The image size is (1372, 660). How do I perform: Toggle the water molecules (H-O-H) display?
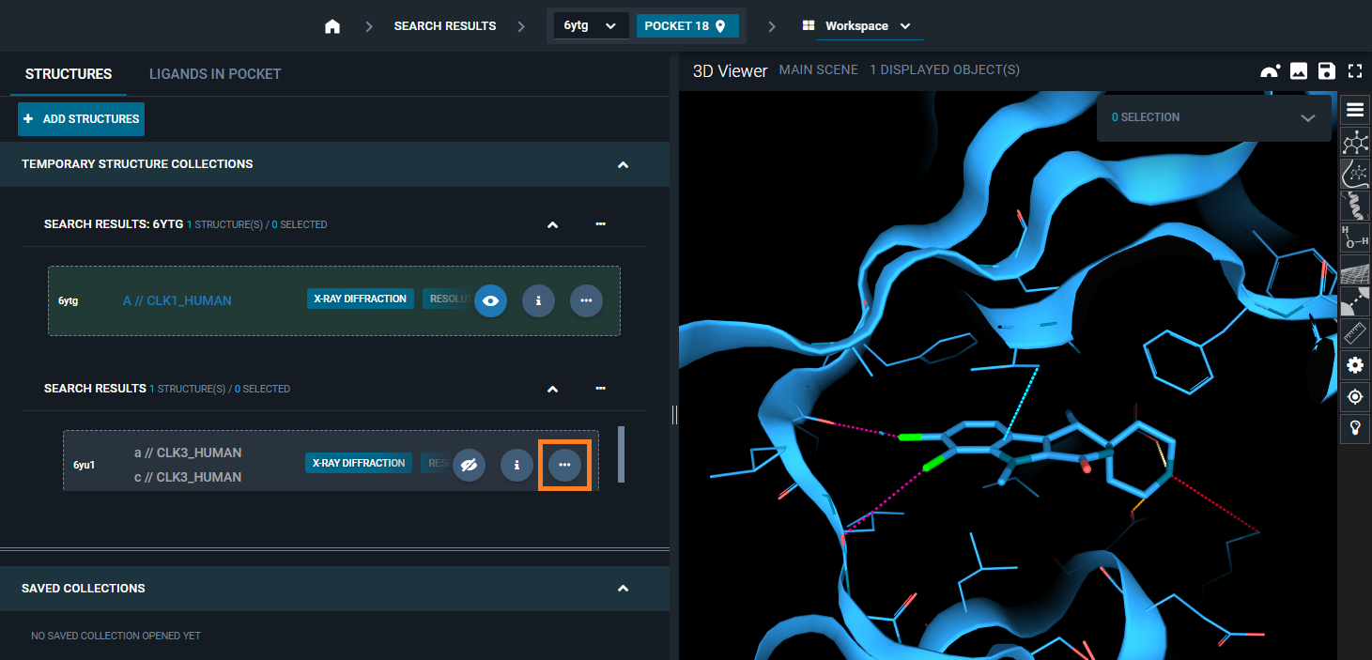point(1355,238)
